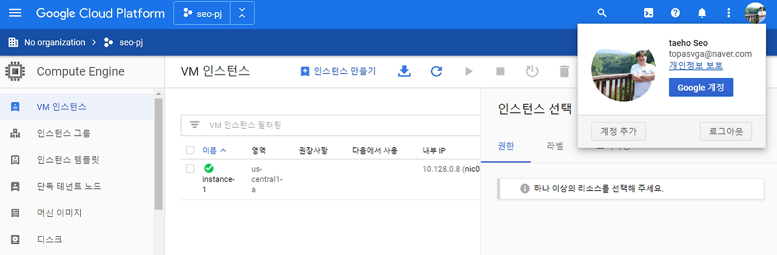This screenshot has width=777, height=255.
Task: Show notifications bell icon
Action: tap(702, 13)
